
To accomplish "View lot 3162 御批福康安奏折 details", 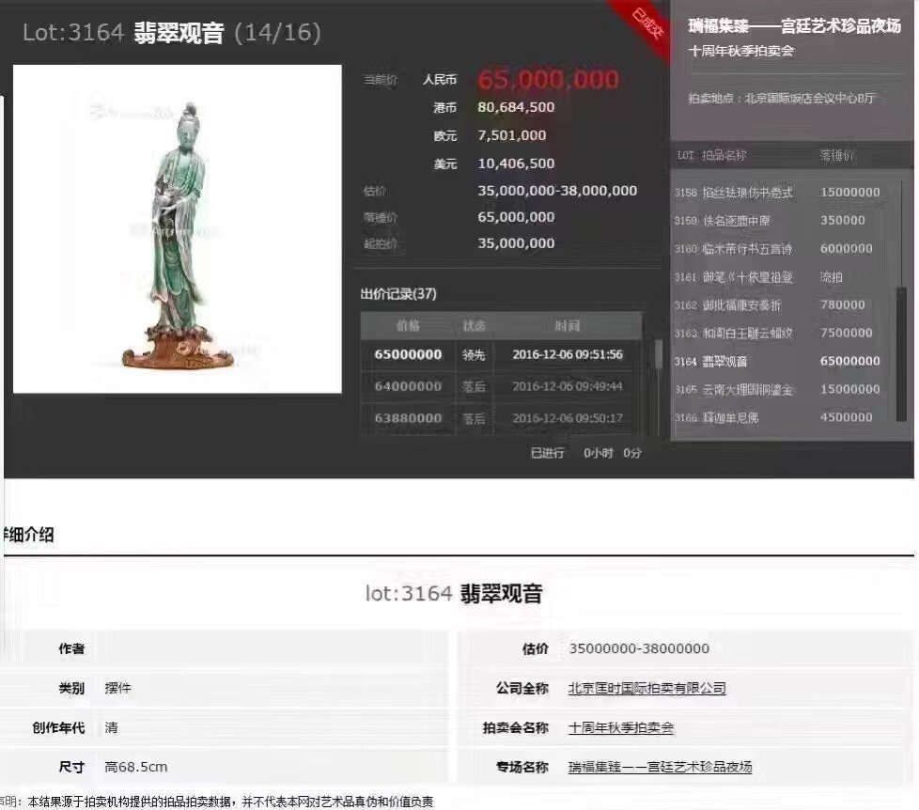I will tap(741, 304).
